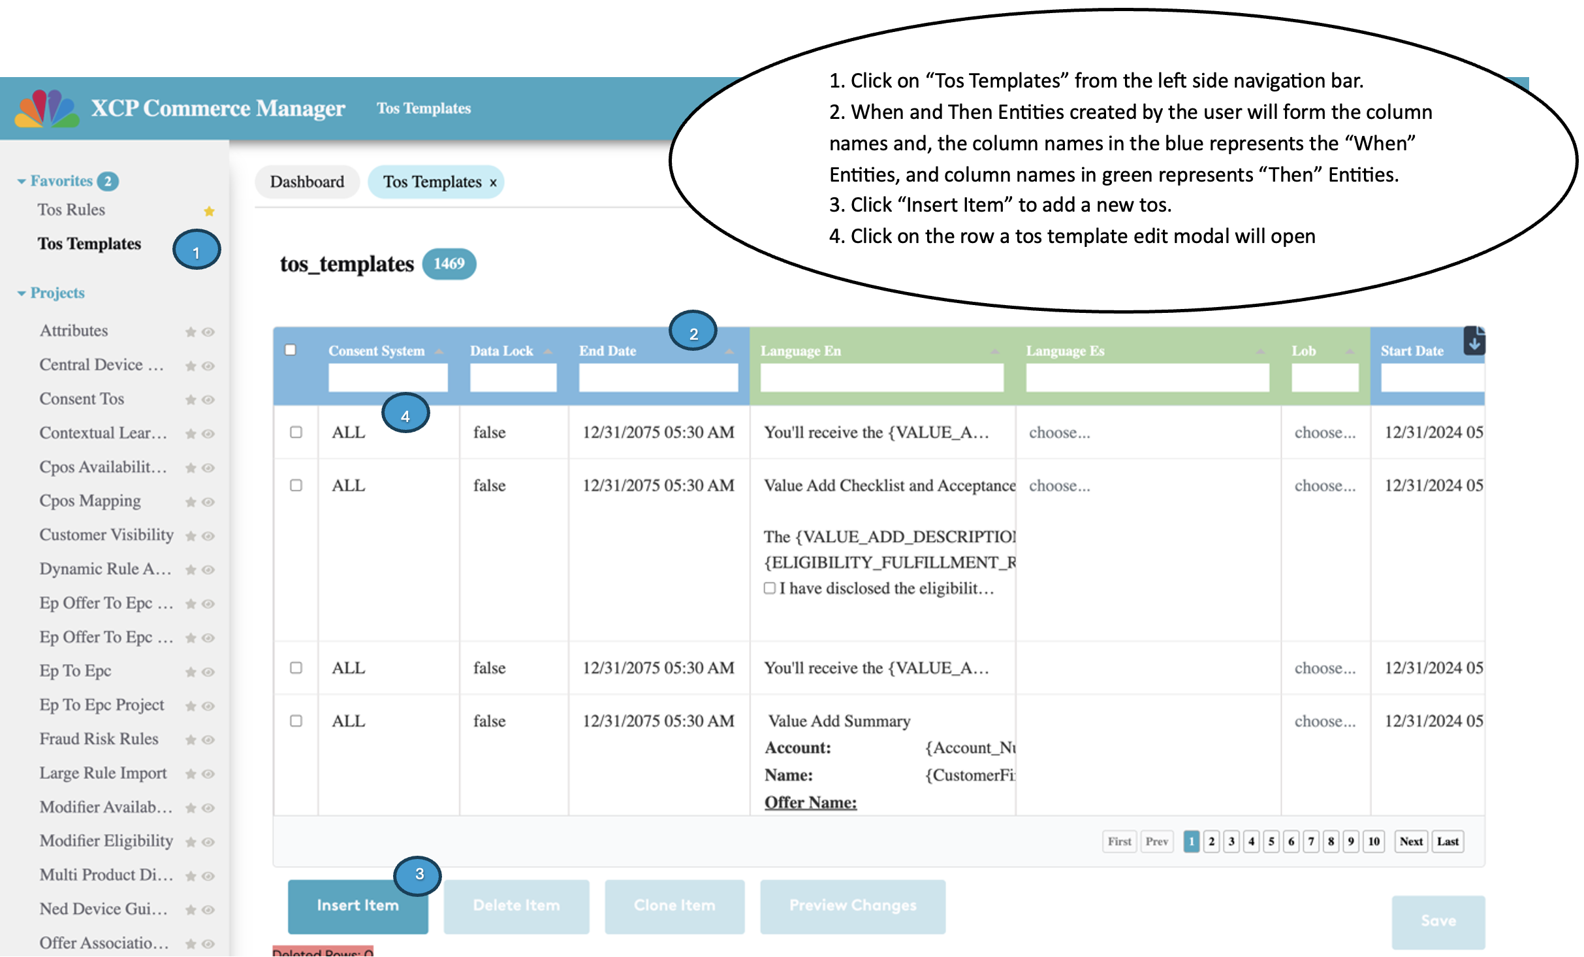
Task: Star the Offer Associatio… project
Action: 191,944
